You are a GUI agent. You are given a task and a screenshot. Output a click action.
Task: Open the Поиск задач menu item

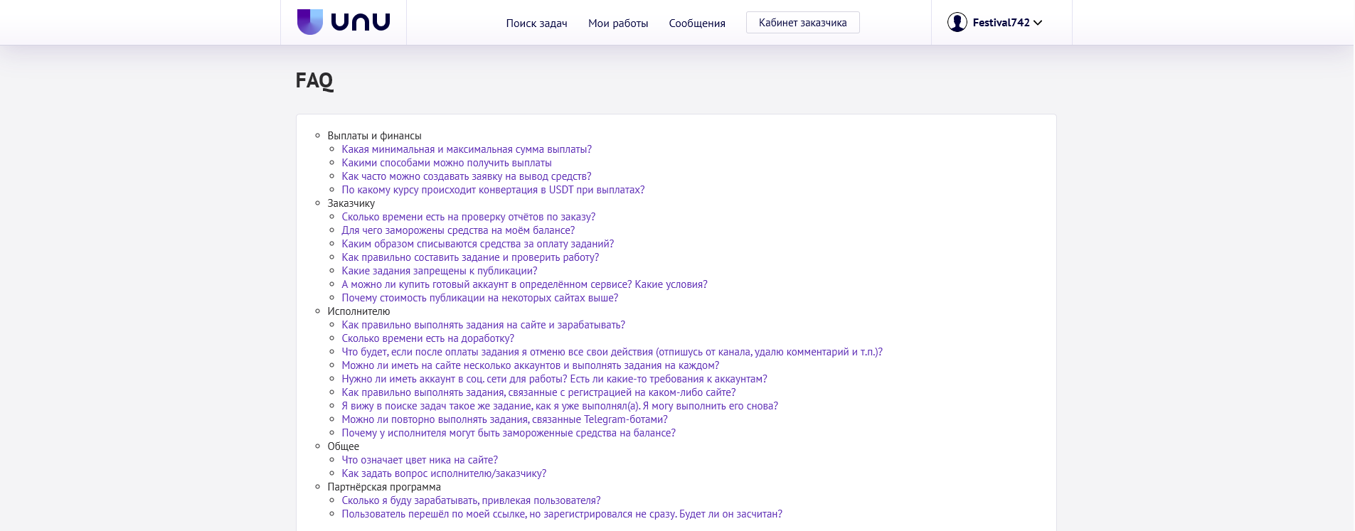(x=536, y=23)
